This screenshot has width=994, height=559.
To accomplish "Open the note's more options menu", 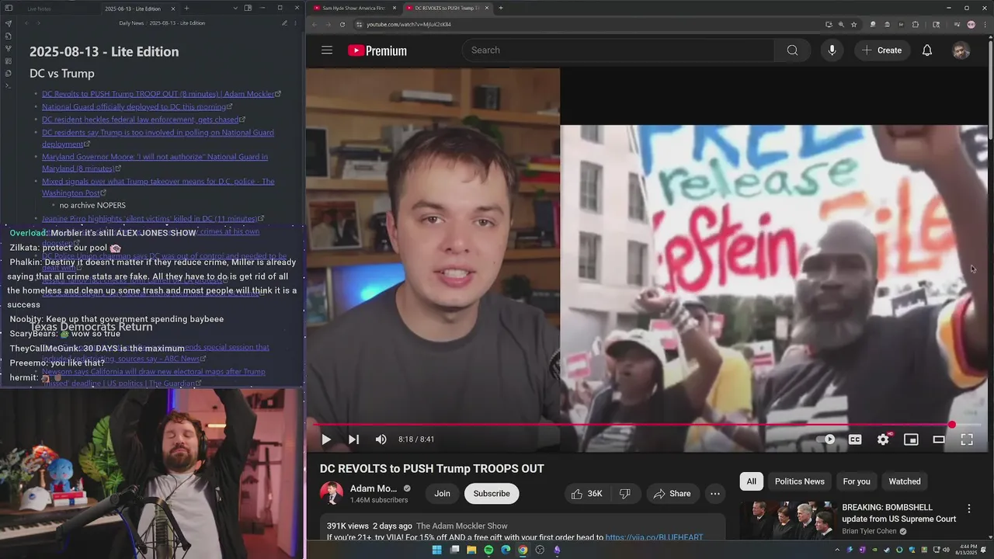I will click(x=295, y=23).
